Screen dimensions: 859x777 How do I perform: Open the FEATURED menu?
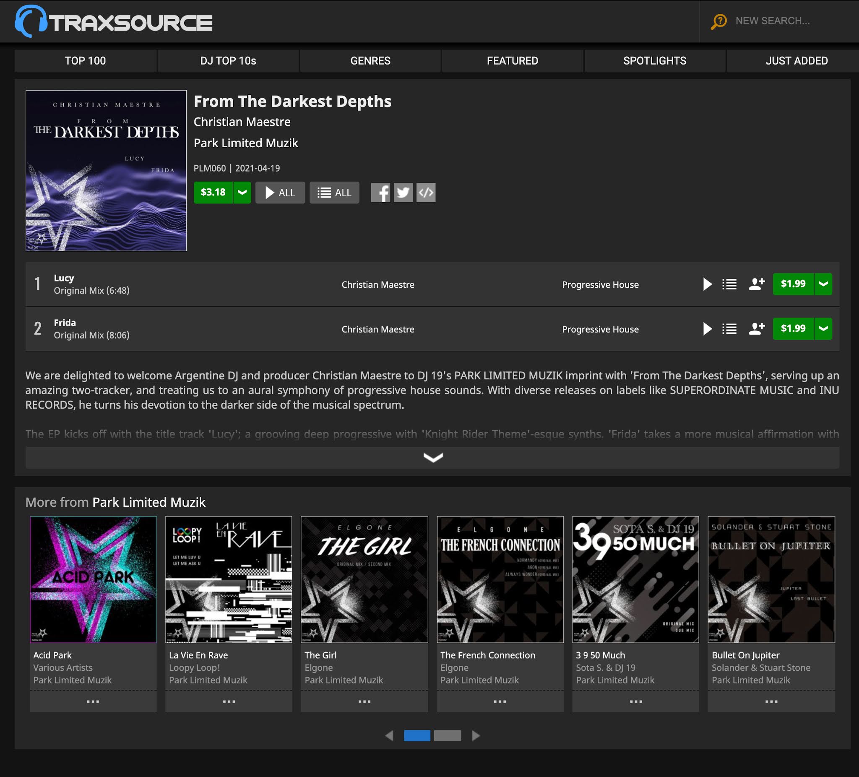coord(512,60)
